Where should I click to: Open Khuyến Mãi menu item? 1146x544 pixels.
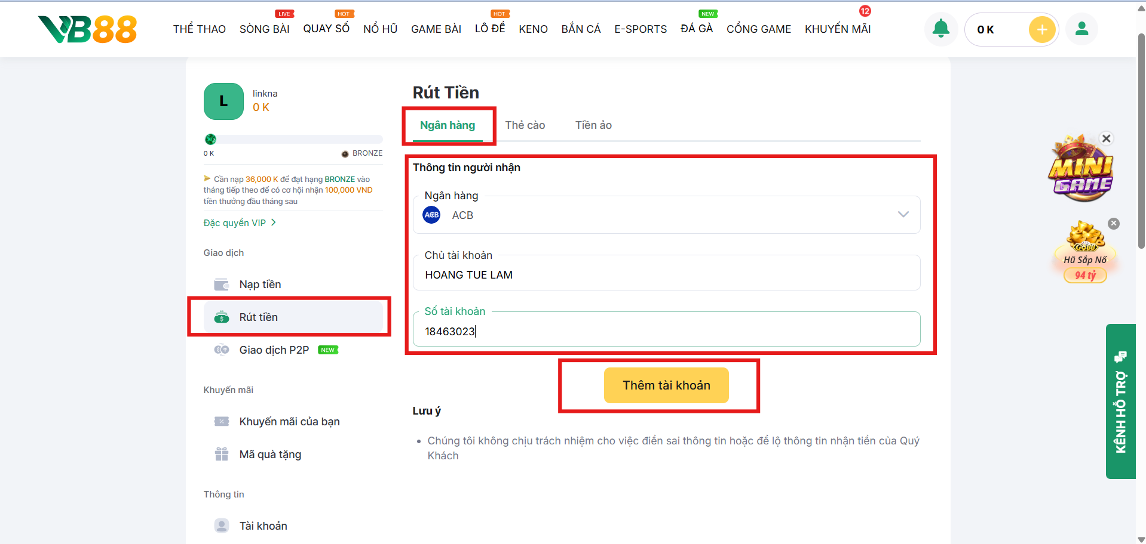(837, 29)
